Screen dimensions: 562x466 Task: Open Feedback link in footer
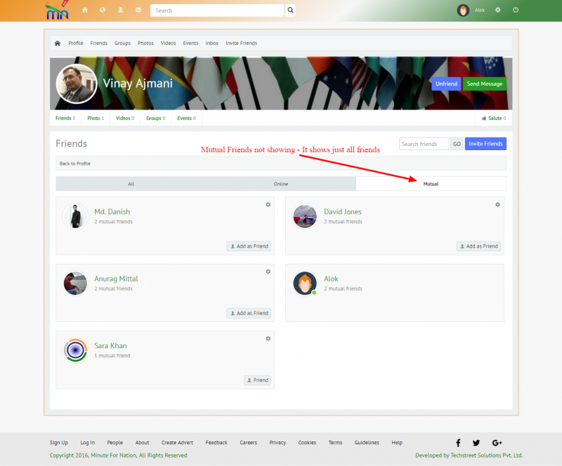coord(216,443)
